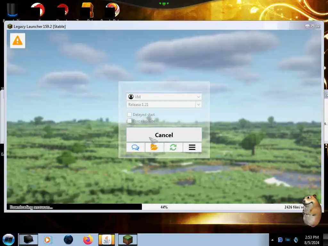The image size is (328, 246).
Task: Close the Legacy Launcher window
Action: pos(318,26)
